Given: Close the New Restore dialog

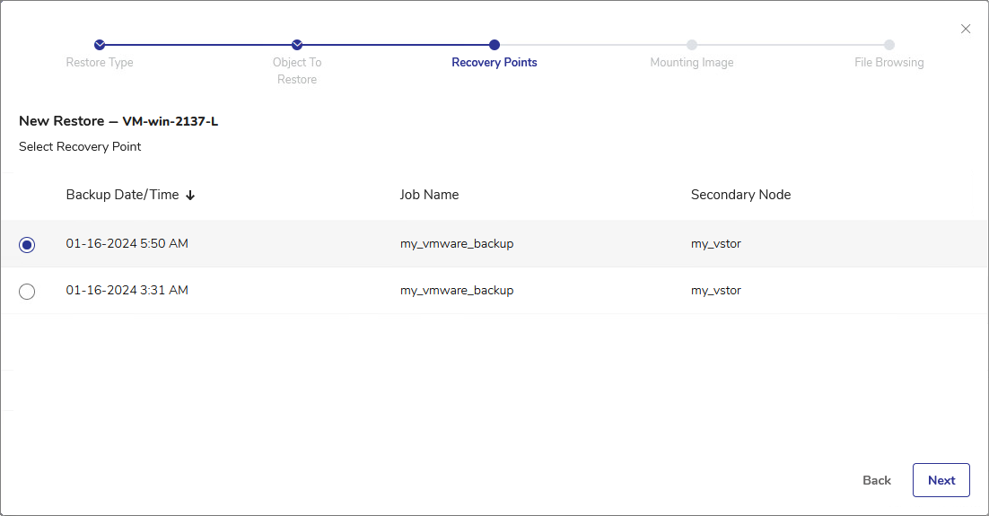Looking at the screenshot, I should pos(966,29).
